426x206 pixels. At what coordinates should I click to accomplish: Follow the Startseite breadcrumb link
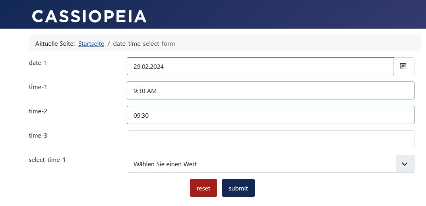coord(91,44)
